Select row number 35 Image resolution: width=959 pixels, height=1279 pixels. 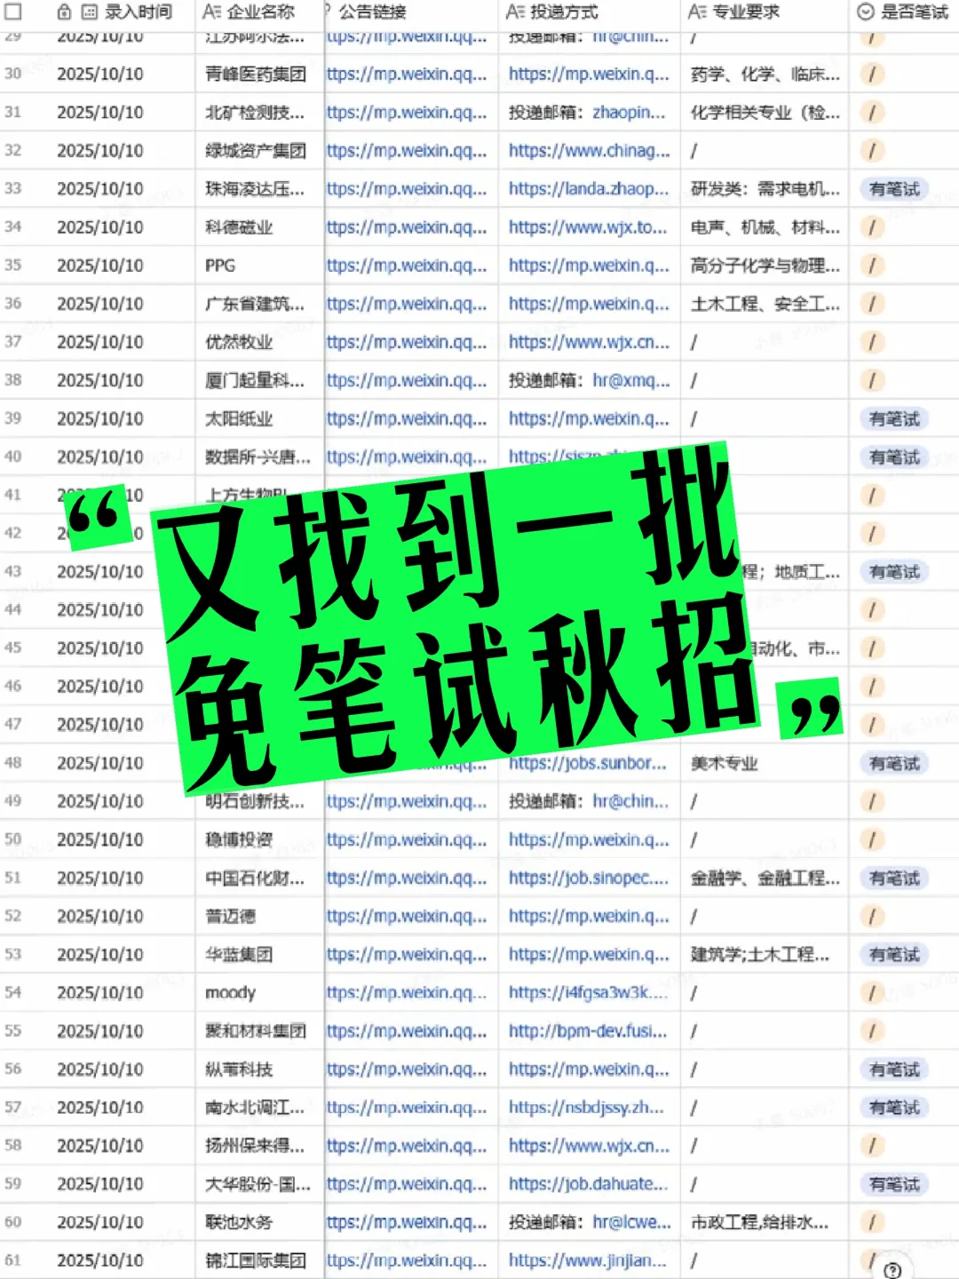click(x=12, y=265)
